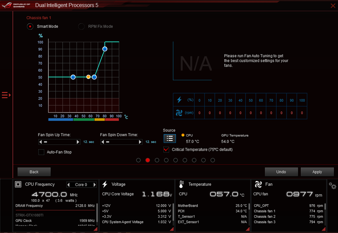Click the Fan panel scrollbar
Image resolution: width=338 pixels, height=233 pixels.
325,207
